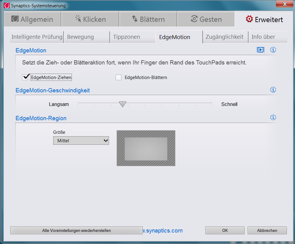This screenshot has height=244, width=295.
Task: Switch to the Allgemein tab
Action: (x=32, y=19)
